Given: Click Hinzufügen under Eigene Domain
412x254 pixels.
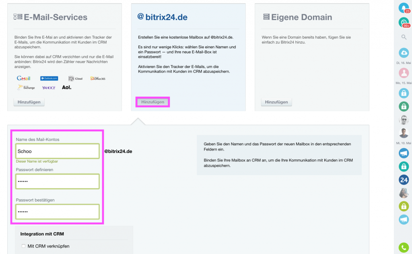Looking at the screenshot, I should 276,102.
